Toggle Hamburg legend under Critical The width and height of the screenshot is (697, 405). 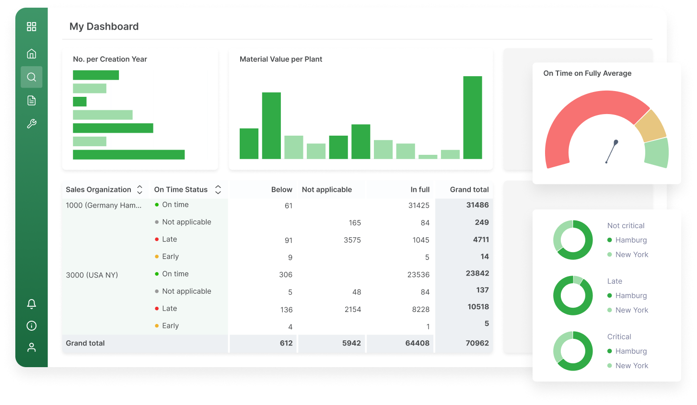[x=630, y=351]
